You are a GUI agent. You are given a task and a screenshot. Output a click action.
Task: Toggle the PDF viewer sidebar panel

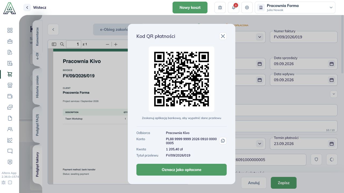(x=54, y=44)
